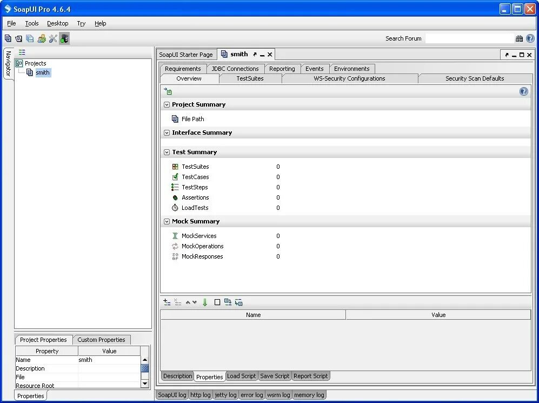Collapse the Interface Summary section
Image resolution: width=539 pixels, height=403 pixels.
tap(167, 133)
